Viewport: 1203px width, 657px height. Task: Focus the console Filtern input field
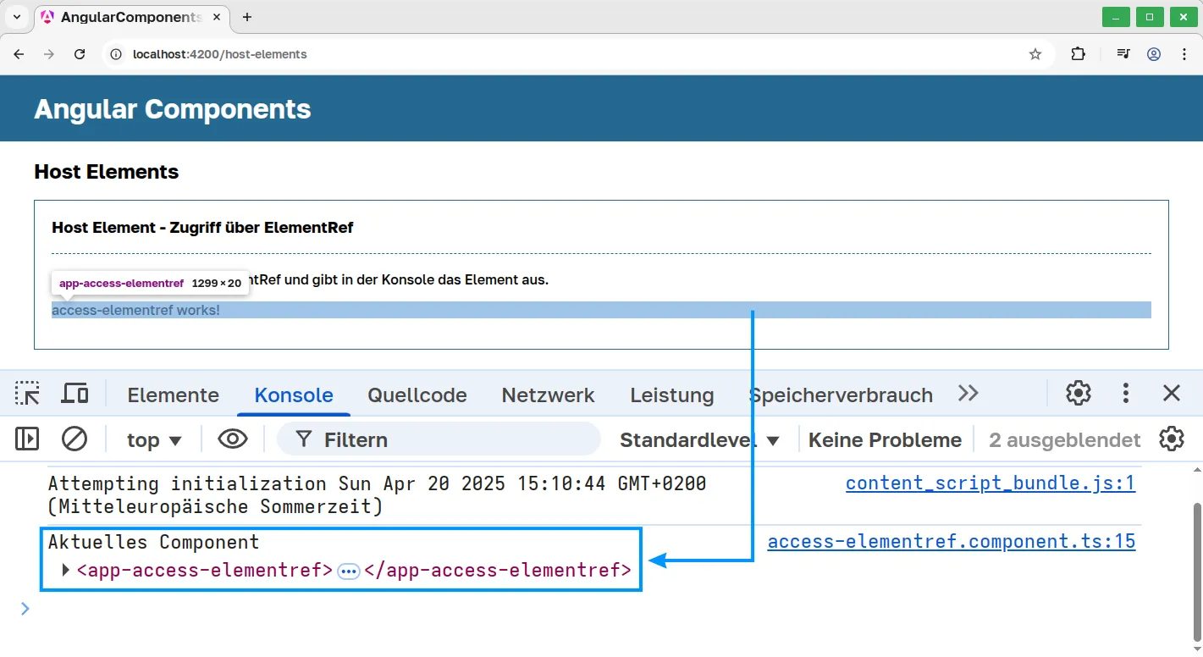pyautogui.click(x=439, y=439)
